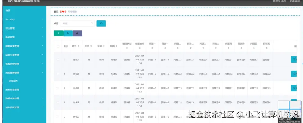This screenshot has height=123, width=303.
Task: Sort table by 填报状态 column arrows
Action: (127, 48)
